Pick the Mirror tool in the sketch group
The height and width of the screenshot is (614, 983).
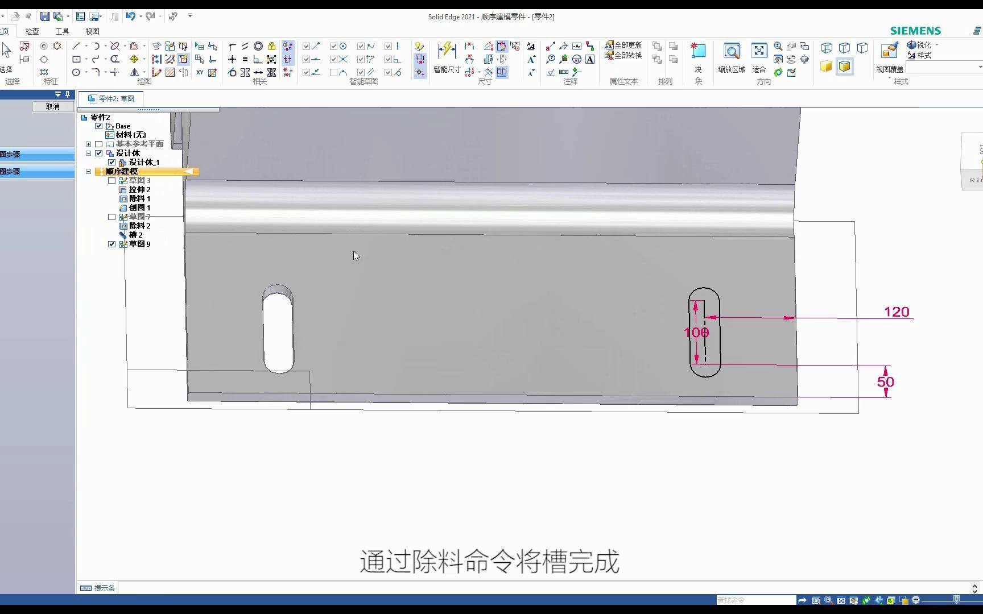tap(135, 72)
